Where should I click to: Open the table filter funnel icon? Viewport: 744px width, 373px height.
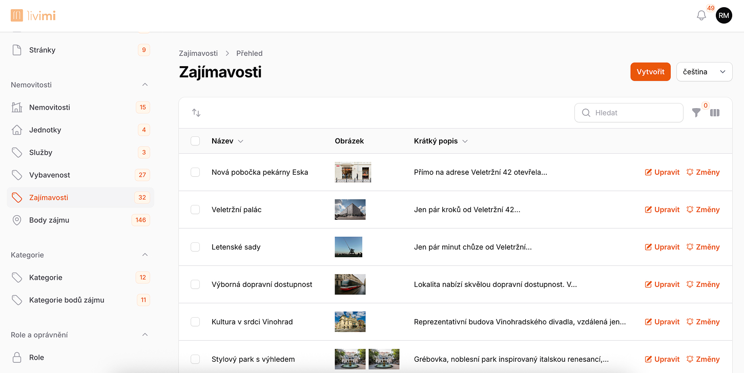[696, 113]
